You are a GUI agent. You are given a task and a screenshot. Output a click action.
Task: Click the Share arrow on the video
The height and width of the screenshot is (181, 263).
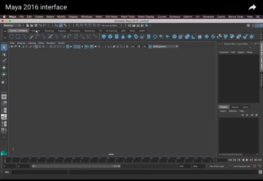[x=252, y=7]
